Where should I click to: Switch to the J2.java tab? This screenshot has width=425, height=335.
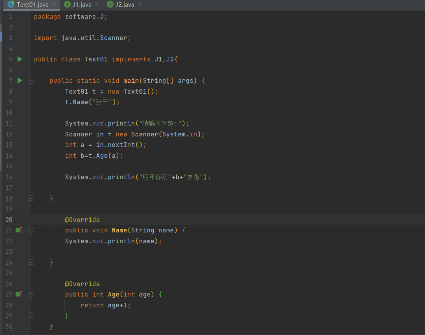(125, 5)
